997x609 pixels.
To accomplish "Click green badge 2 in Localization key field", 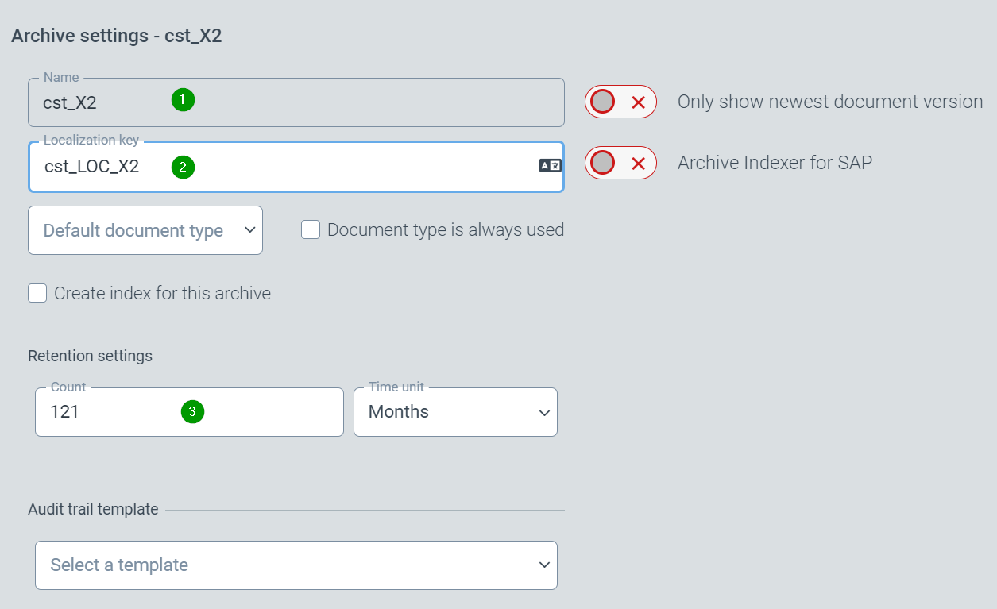I will [183, 167].
